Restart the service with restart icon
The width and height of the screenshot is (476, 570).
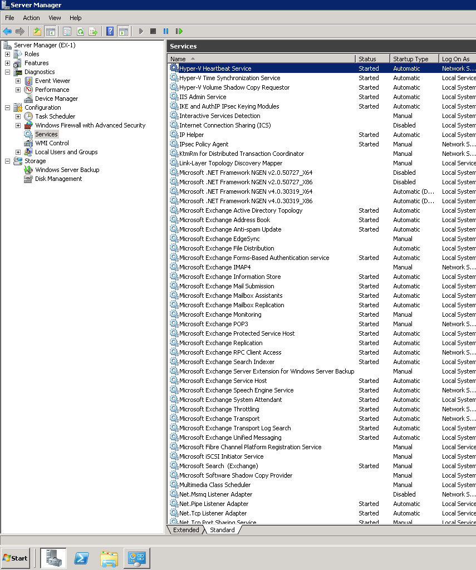pos(179,31)
